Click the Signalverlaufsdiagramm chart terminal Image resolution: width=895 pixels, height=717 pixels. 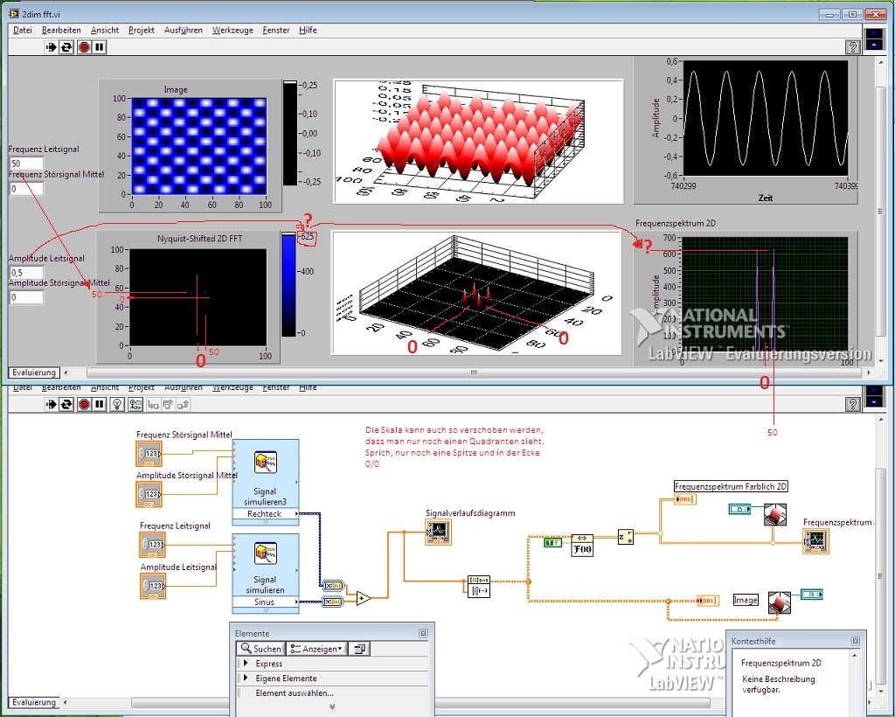point(439,532)
